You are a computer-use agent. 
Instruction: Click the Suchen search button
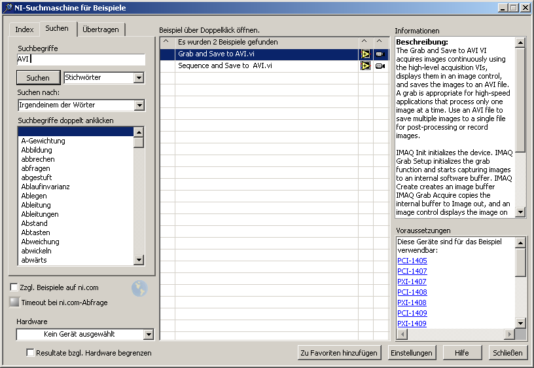pos(38,78)
